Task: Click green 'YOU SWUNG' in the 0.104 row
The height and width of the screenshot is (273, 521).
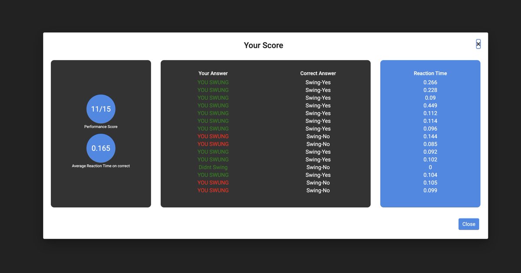Action: click(213, 175)
